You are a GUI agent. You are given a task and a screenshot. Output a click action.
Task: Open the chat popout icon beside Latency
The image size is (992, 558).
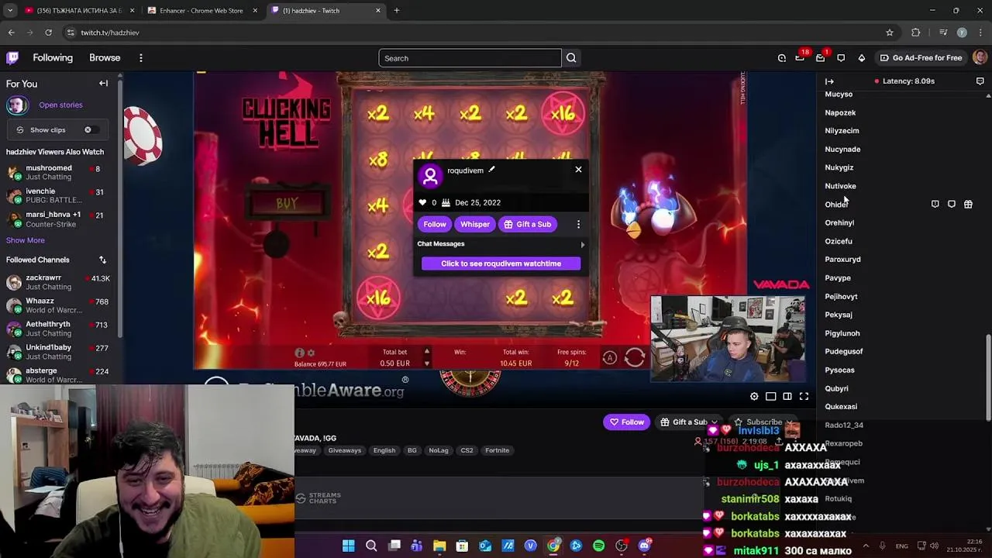pyautogui.click(x=980, y=81)
